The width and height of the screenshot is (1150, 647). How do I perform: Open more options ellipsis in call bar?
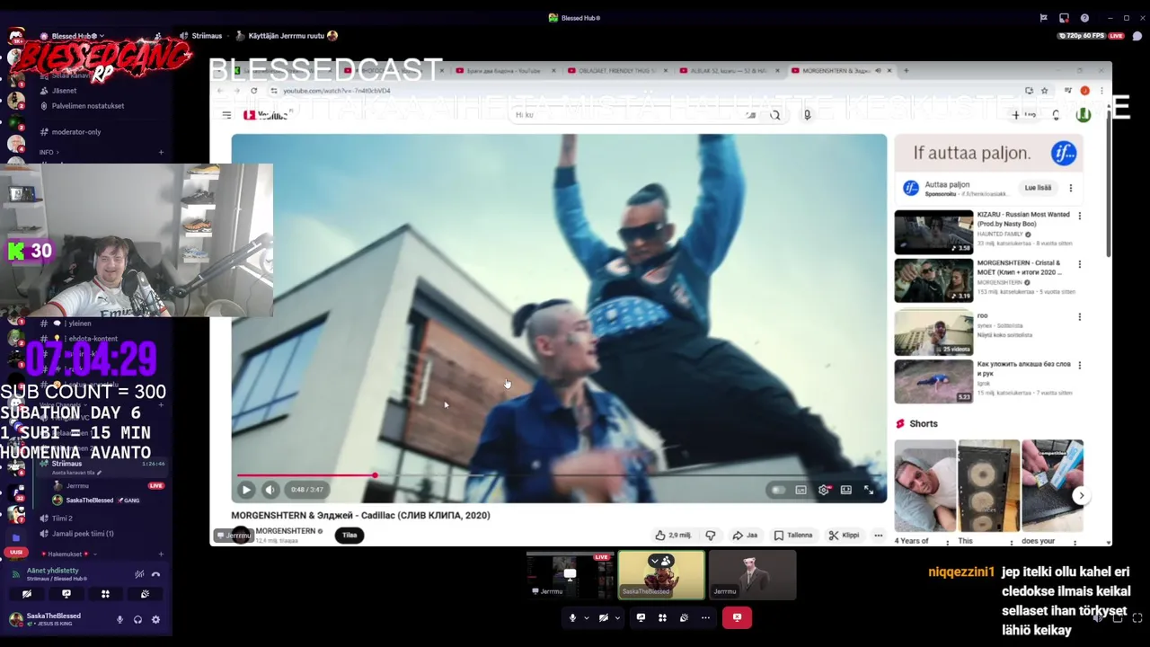click(x=705, y=617)
